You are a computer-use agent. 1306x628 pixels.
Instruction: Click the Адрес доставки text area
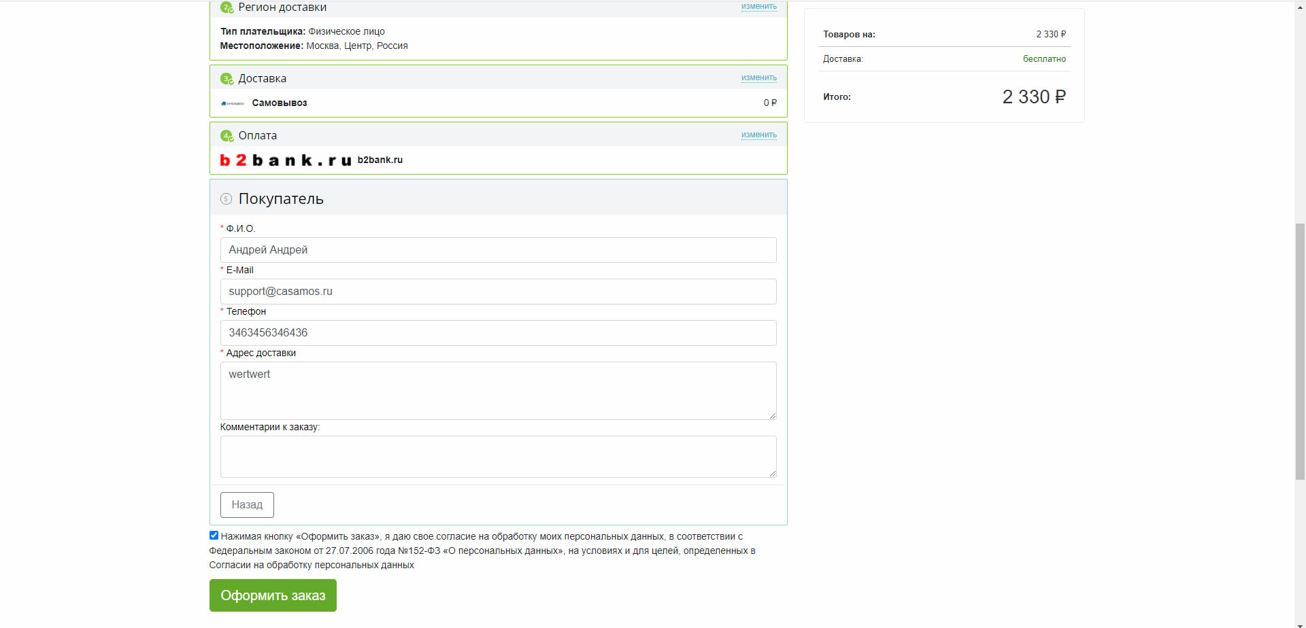[x=498, y=390]
